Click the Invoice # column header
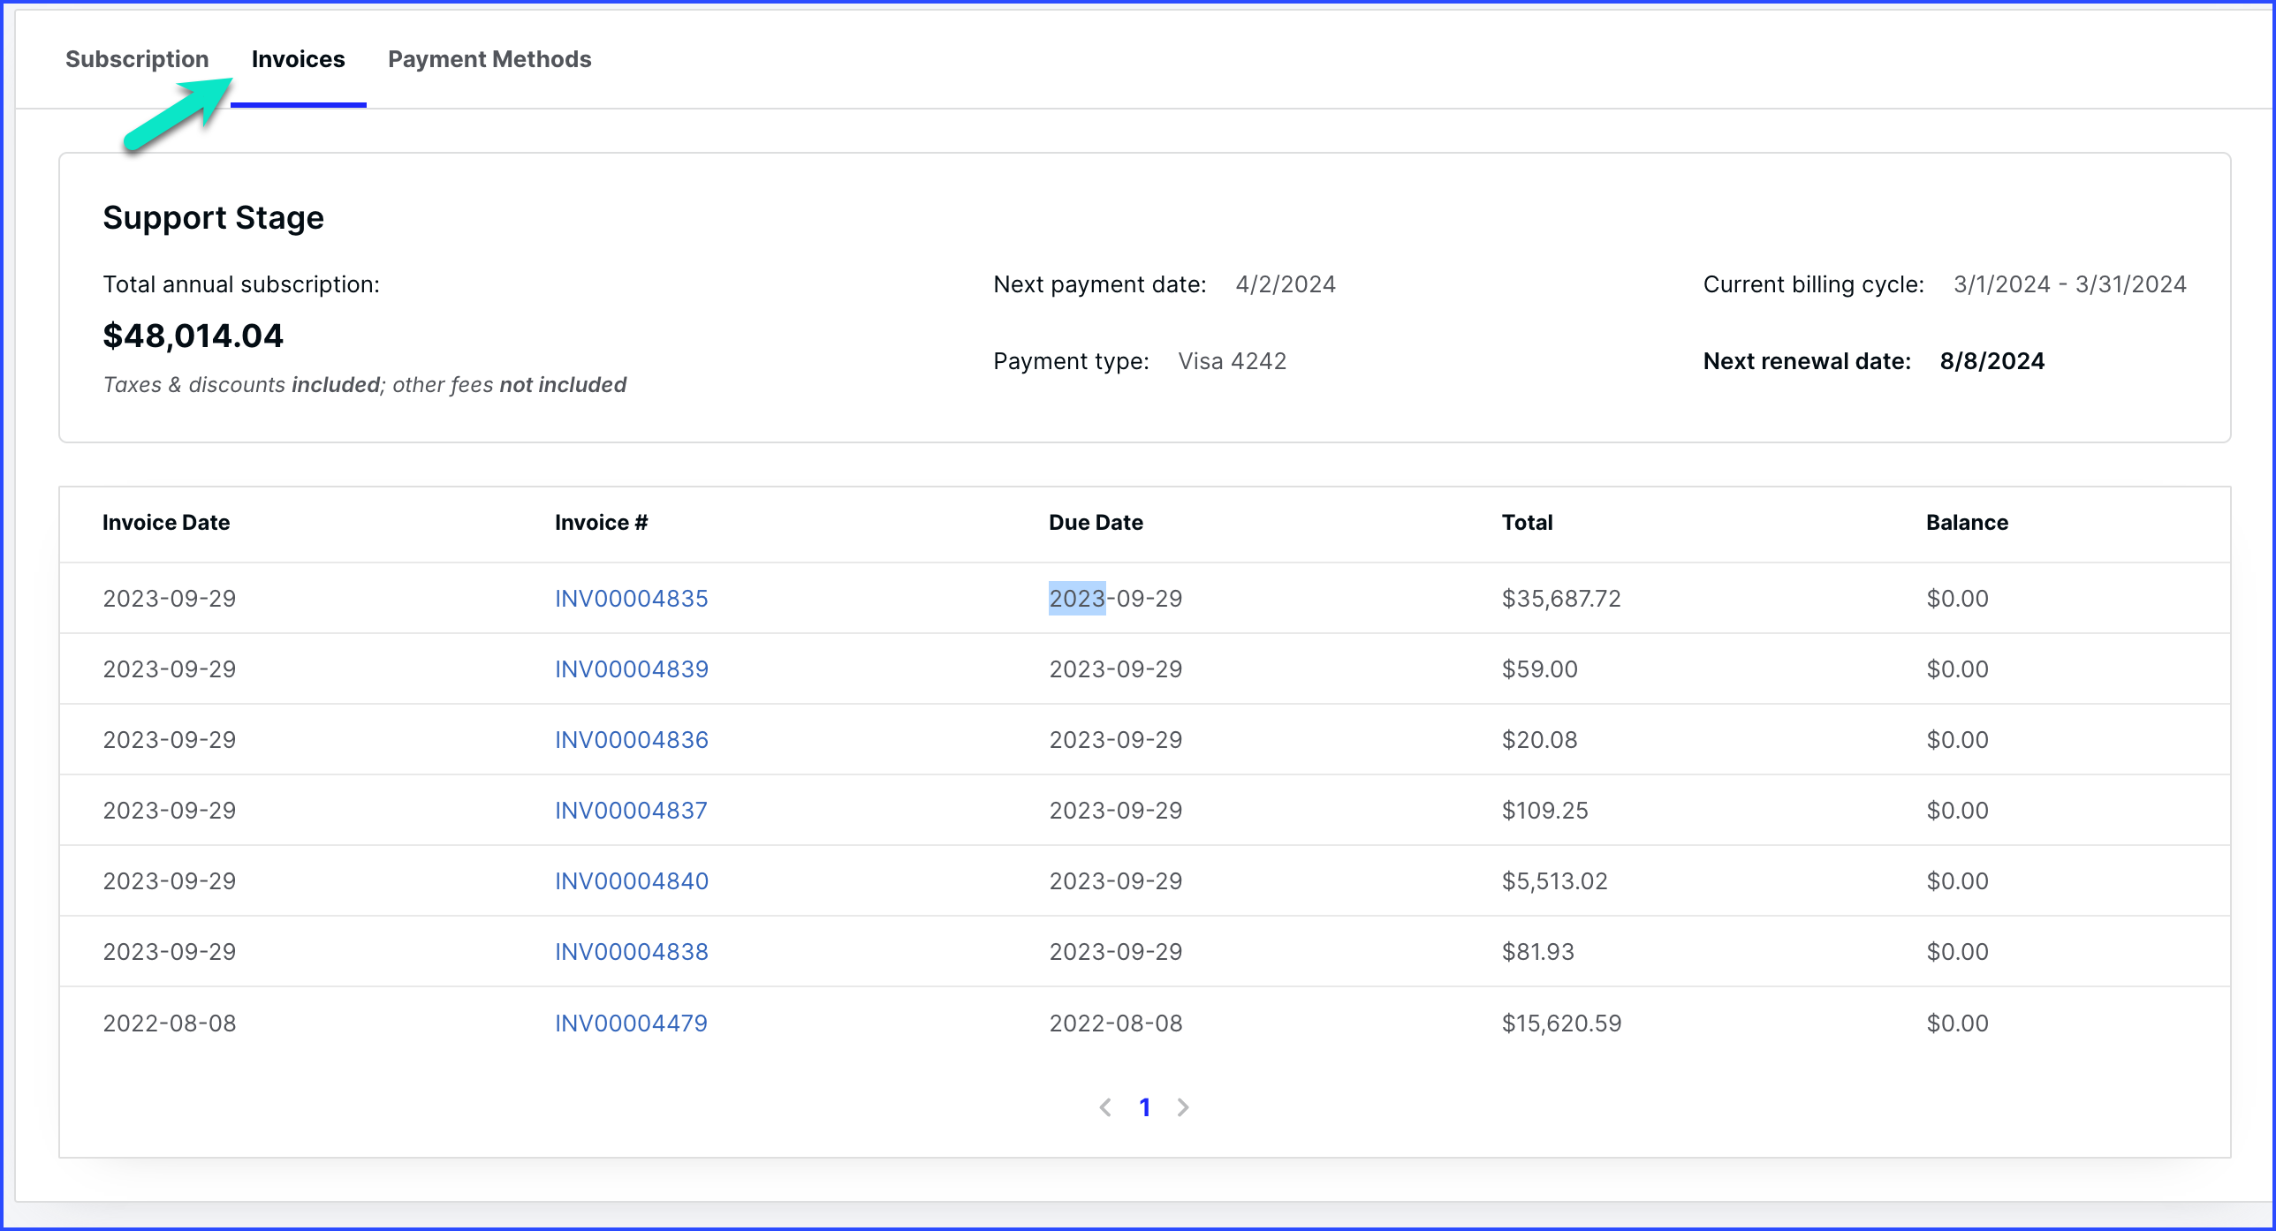Image resolution: width=2276 pixels, height=1231 pixels. (x=601, y=523)
